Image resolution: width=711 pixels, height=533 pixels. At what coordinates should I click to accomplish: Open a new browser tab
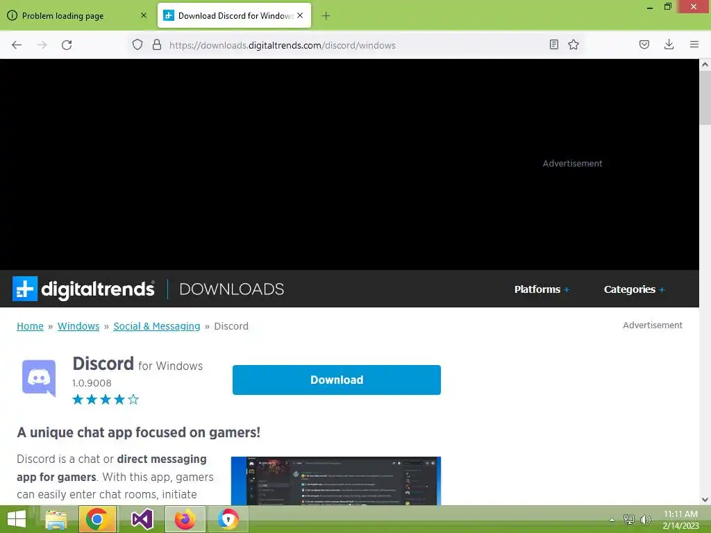click(326, 16)
